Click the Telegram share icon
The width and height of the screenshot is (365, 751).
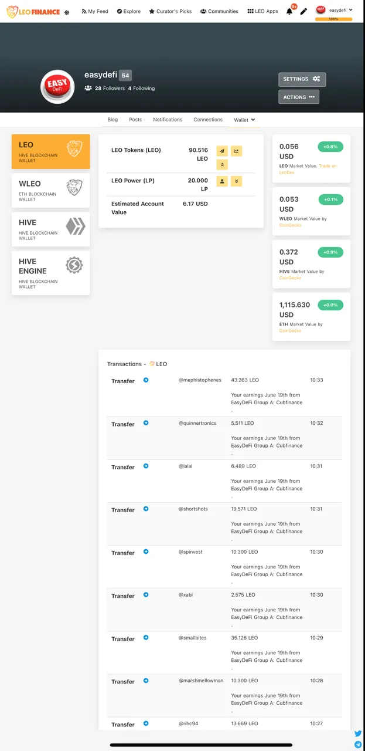(x=358, y=745)
